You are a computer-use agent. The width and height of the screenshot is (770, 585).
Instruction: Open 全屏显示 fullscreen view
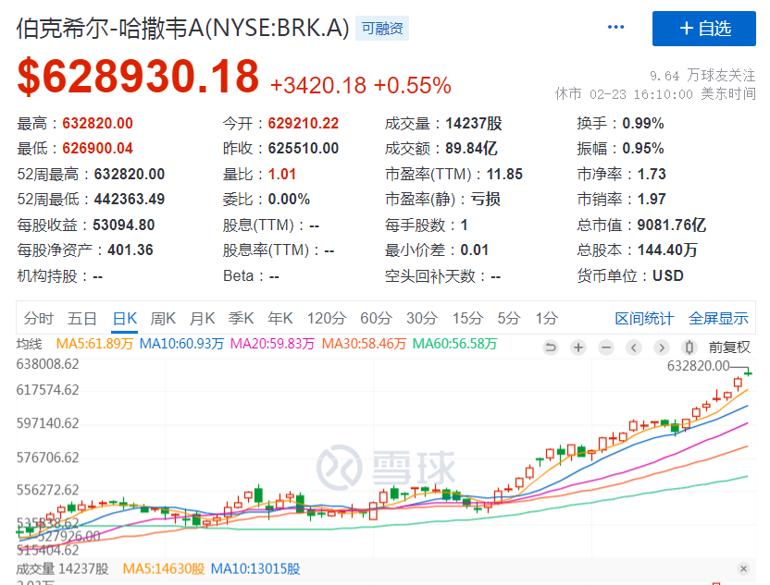tap(718, 318)
